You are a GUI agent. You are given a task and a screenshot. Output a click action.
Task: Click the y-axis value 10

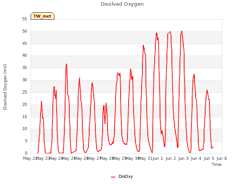24,129
